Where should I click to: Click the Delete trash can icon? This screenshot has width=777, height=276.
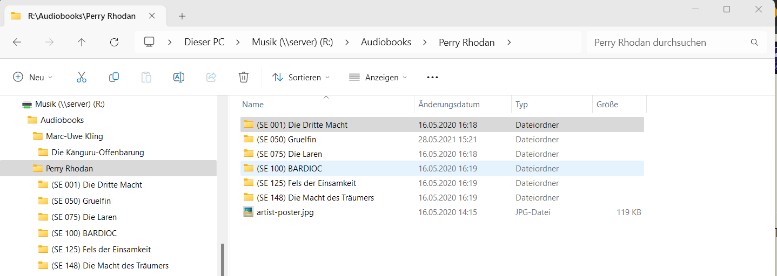click(243, 77)
